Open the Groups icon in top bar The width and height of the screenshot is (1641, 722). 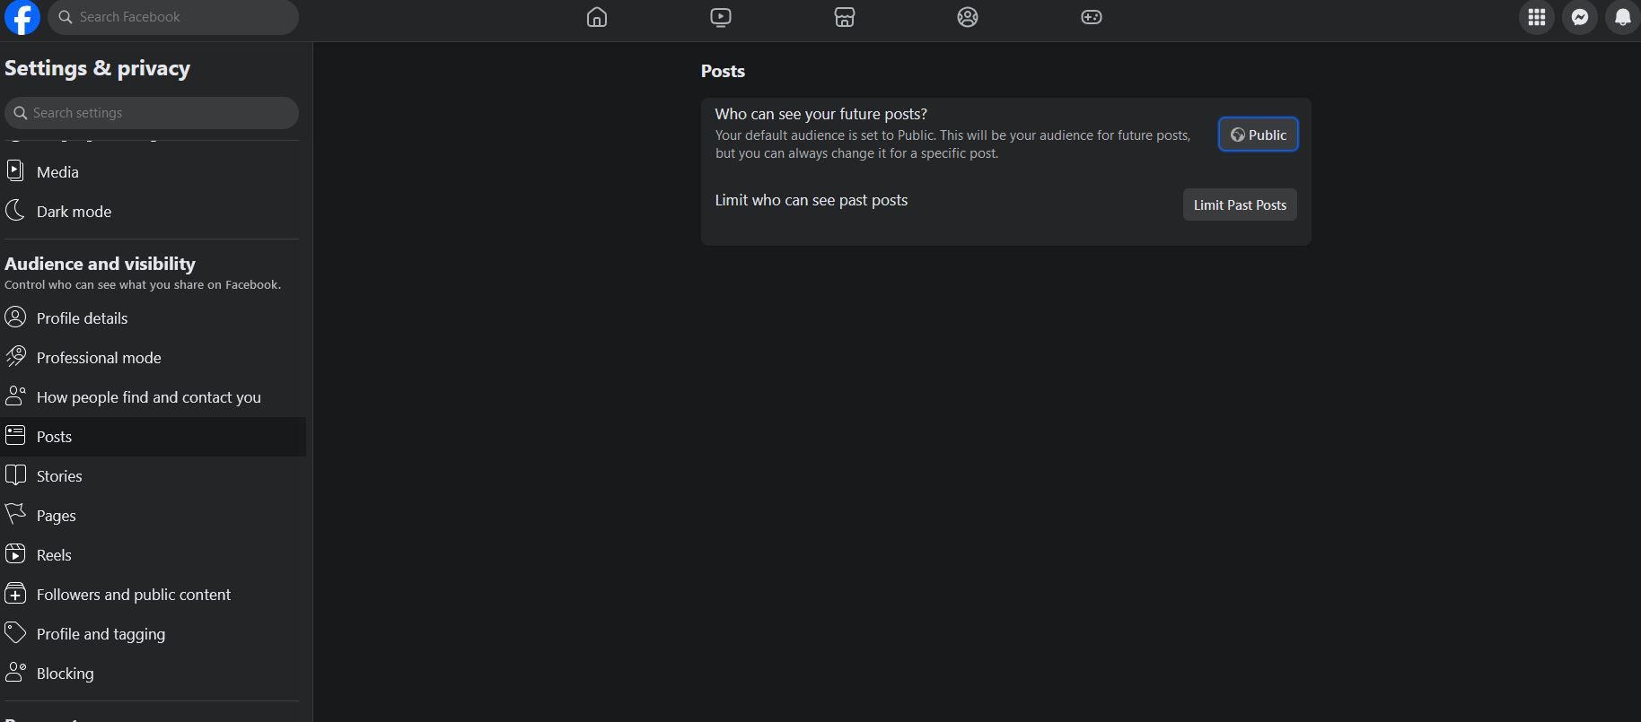point(968,17)
